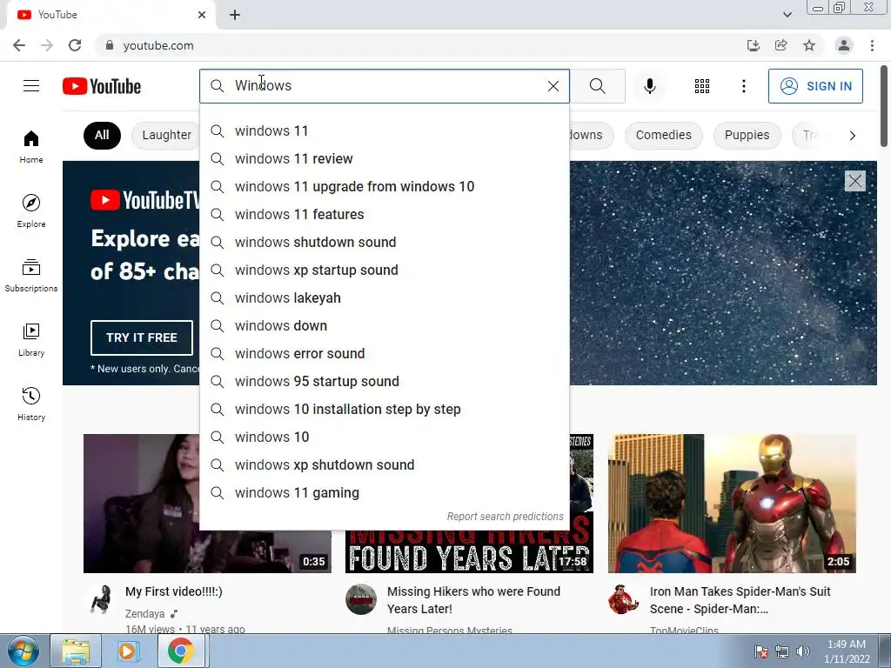Image resolution: width=891 pixels, height=668 pixels.
Task: Choose suggestion "windows down"
Action: 384,325
